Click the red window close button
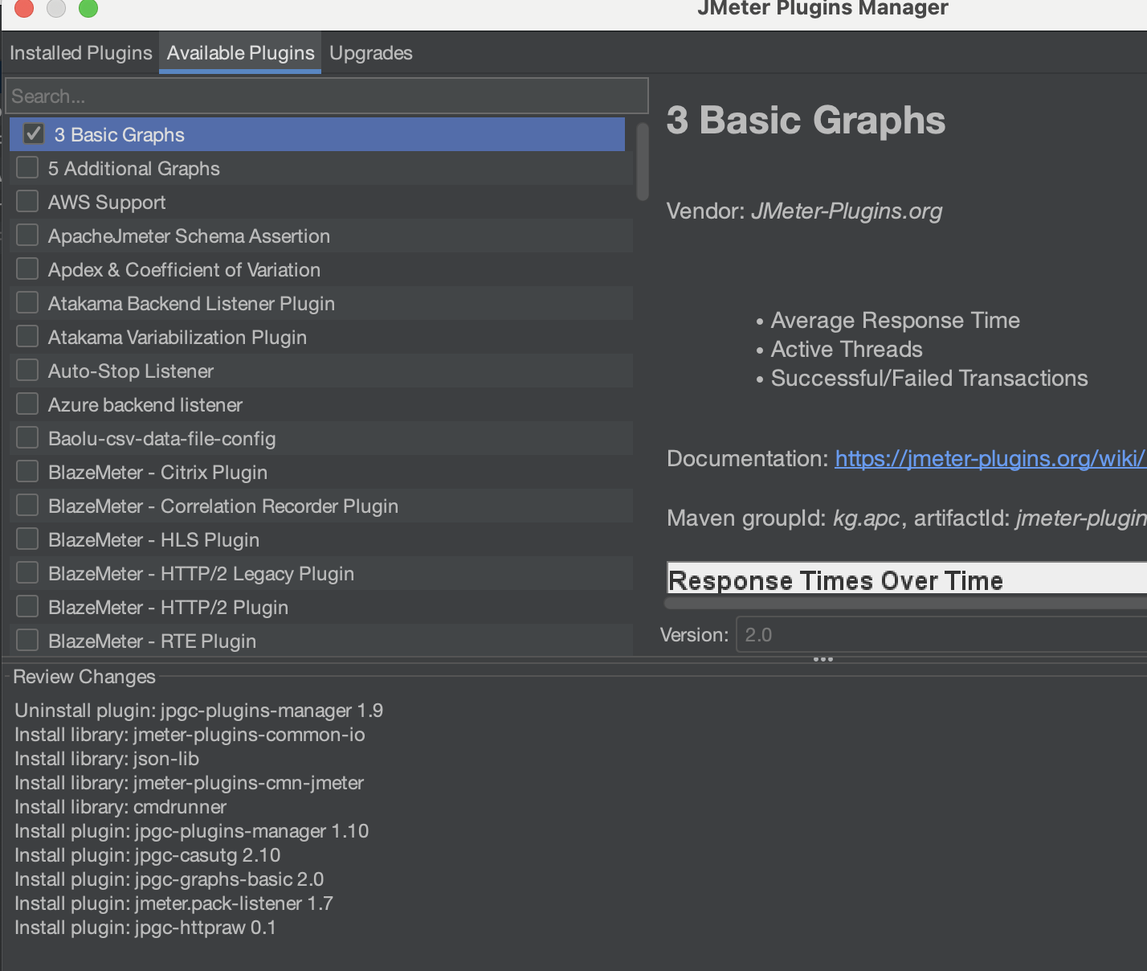The width and height of the screenshot is (1147, 971). point(24,8)
